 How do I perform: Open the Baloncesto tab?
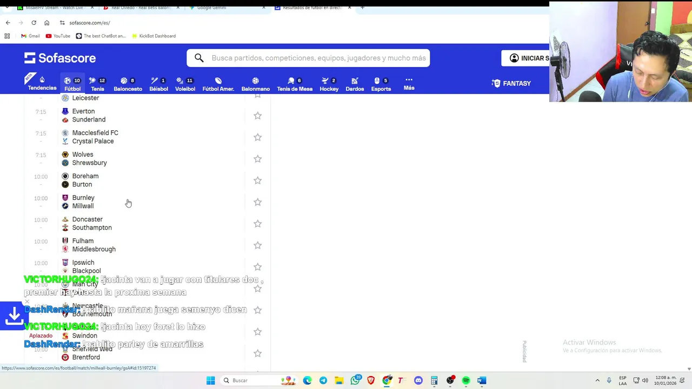point(128,84)
